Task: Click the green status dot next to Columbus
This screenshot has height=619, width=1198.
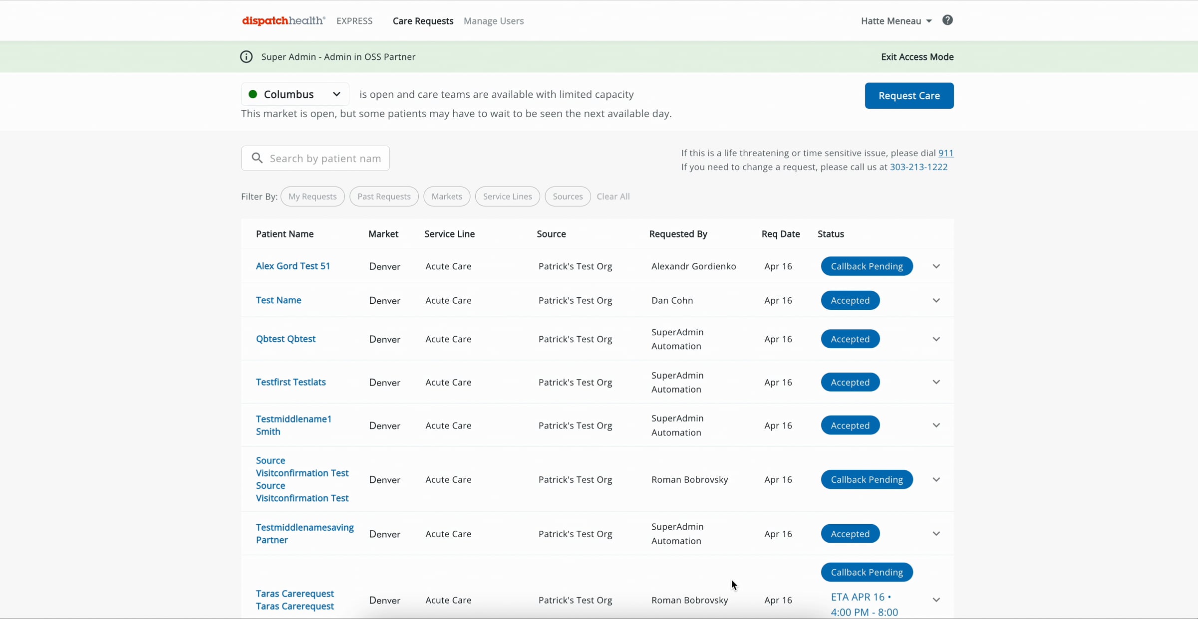Action: [253, 94]
